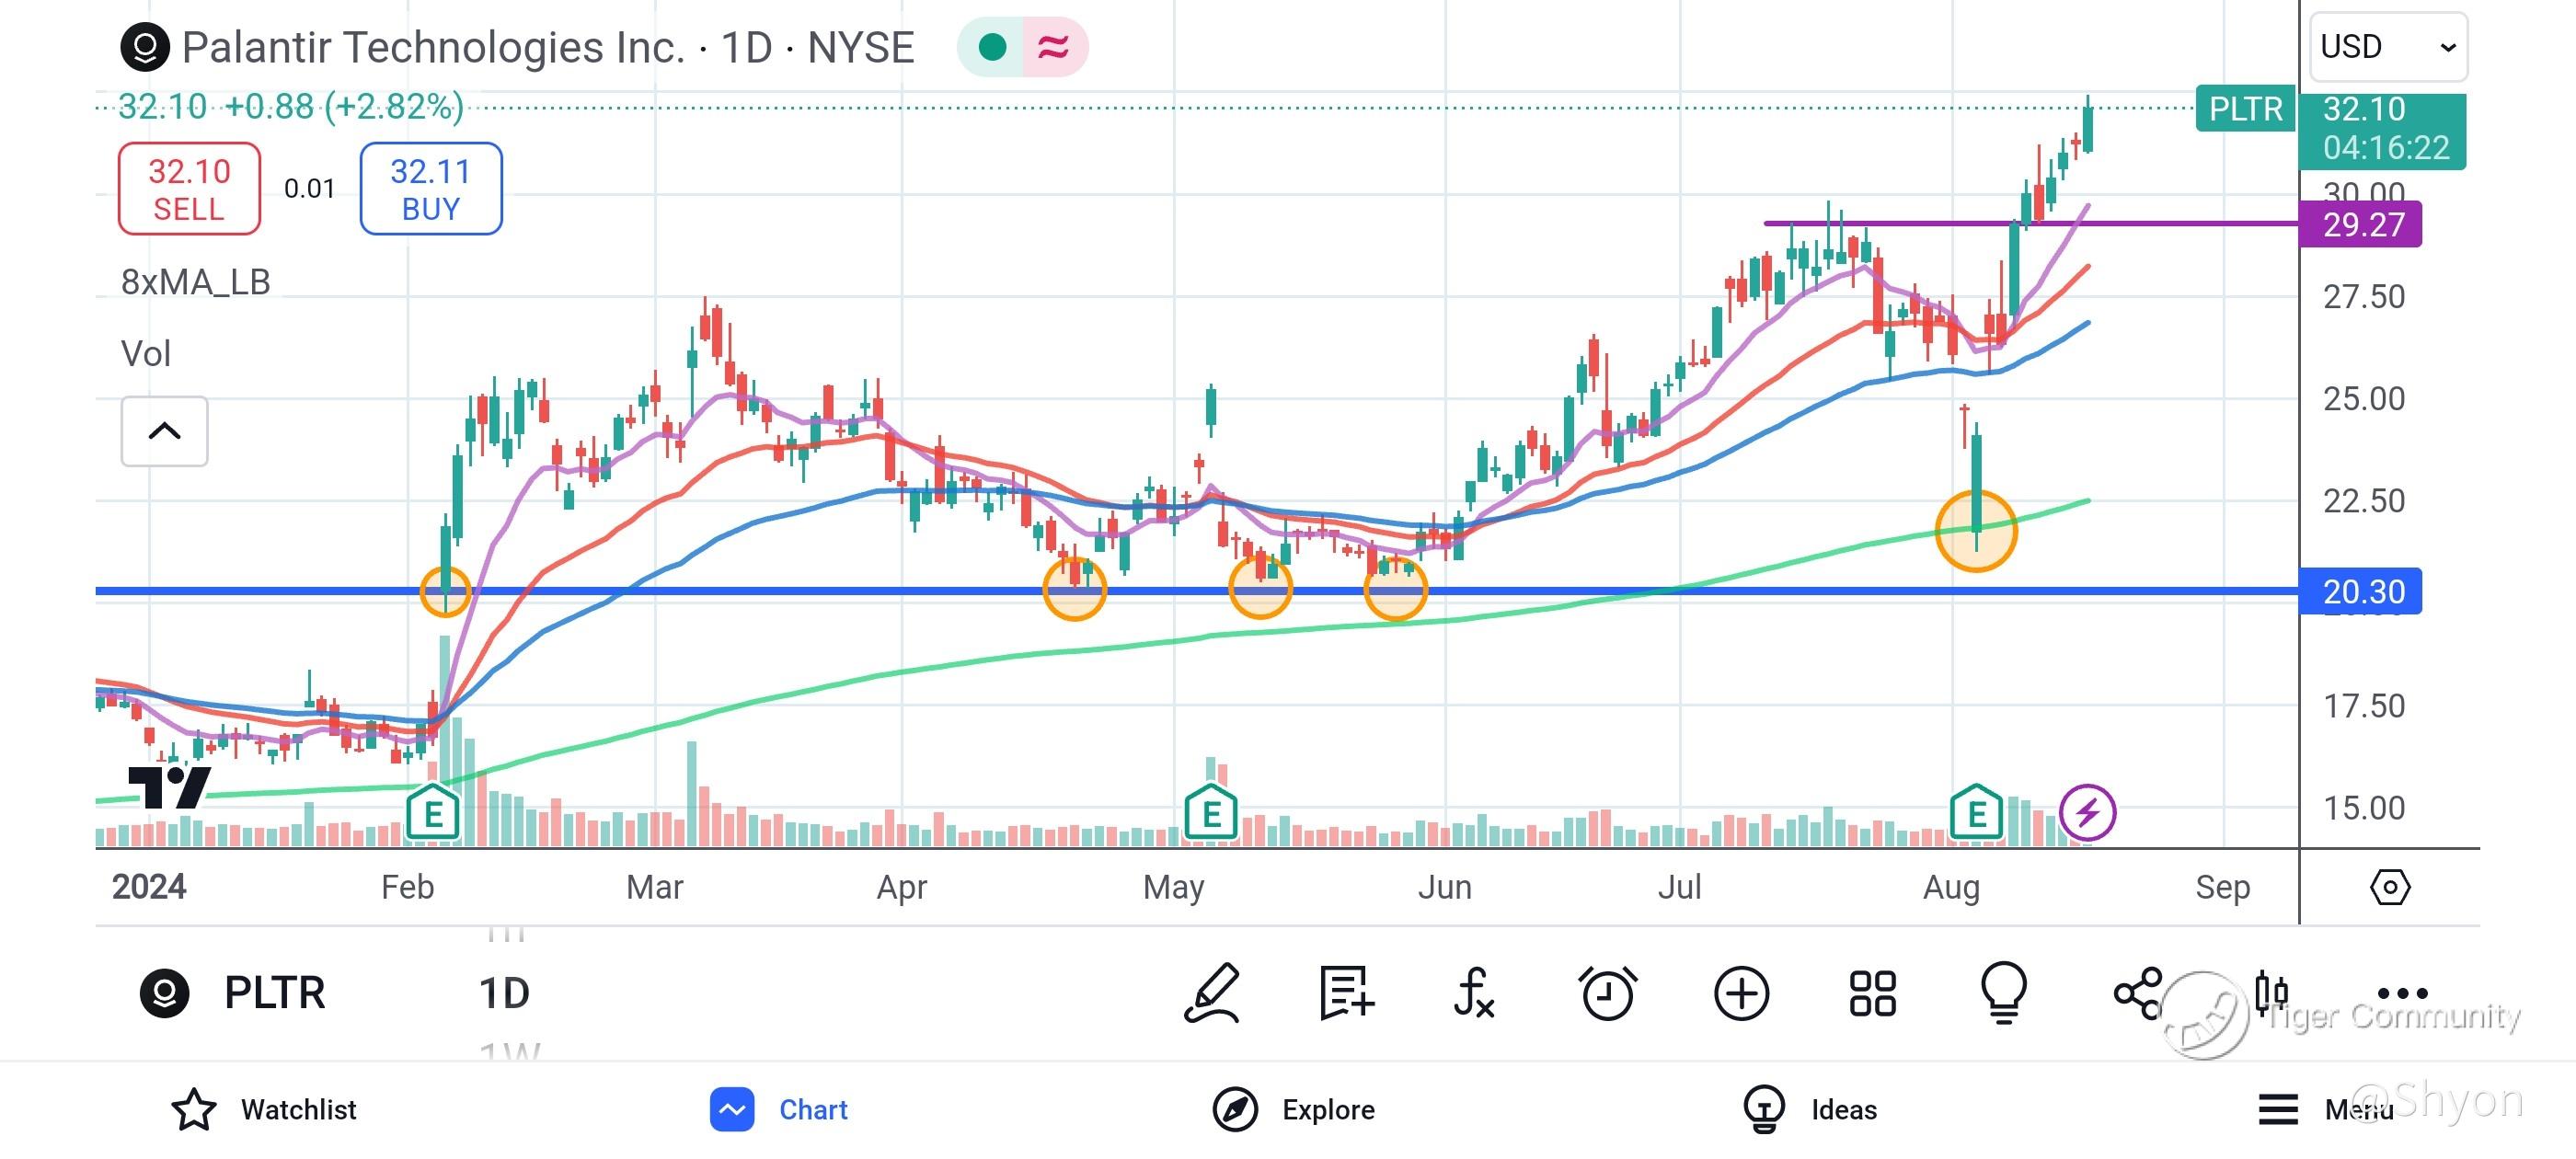
Task: Click the chart settings hexagon icon
Action: click(2389, 887)
